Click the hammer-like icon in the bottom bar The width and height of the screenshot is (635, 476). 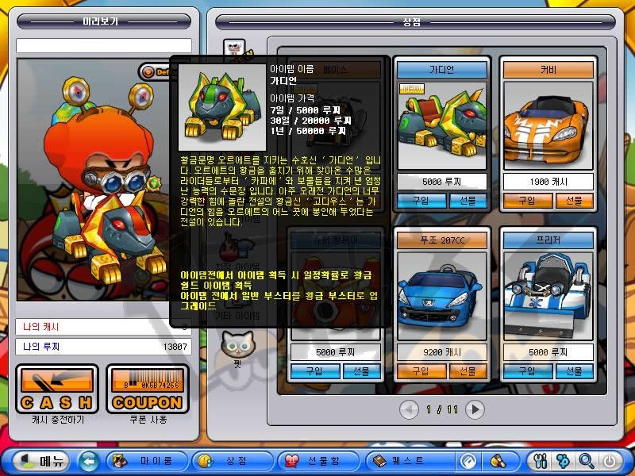tap(498, 461)
